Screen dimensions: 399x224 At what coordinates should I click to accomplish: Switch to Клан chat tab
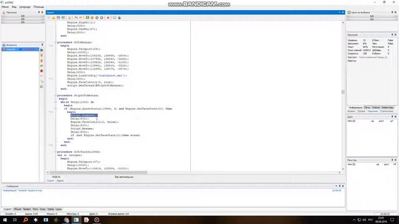coord(43,209)
